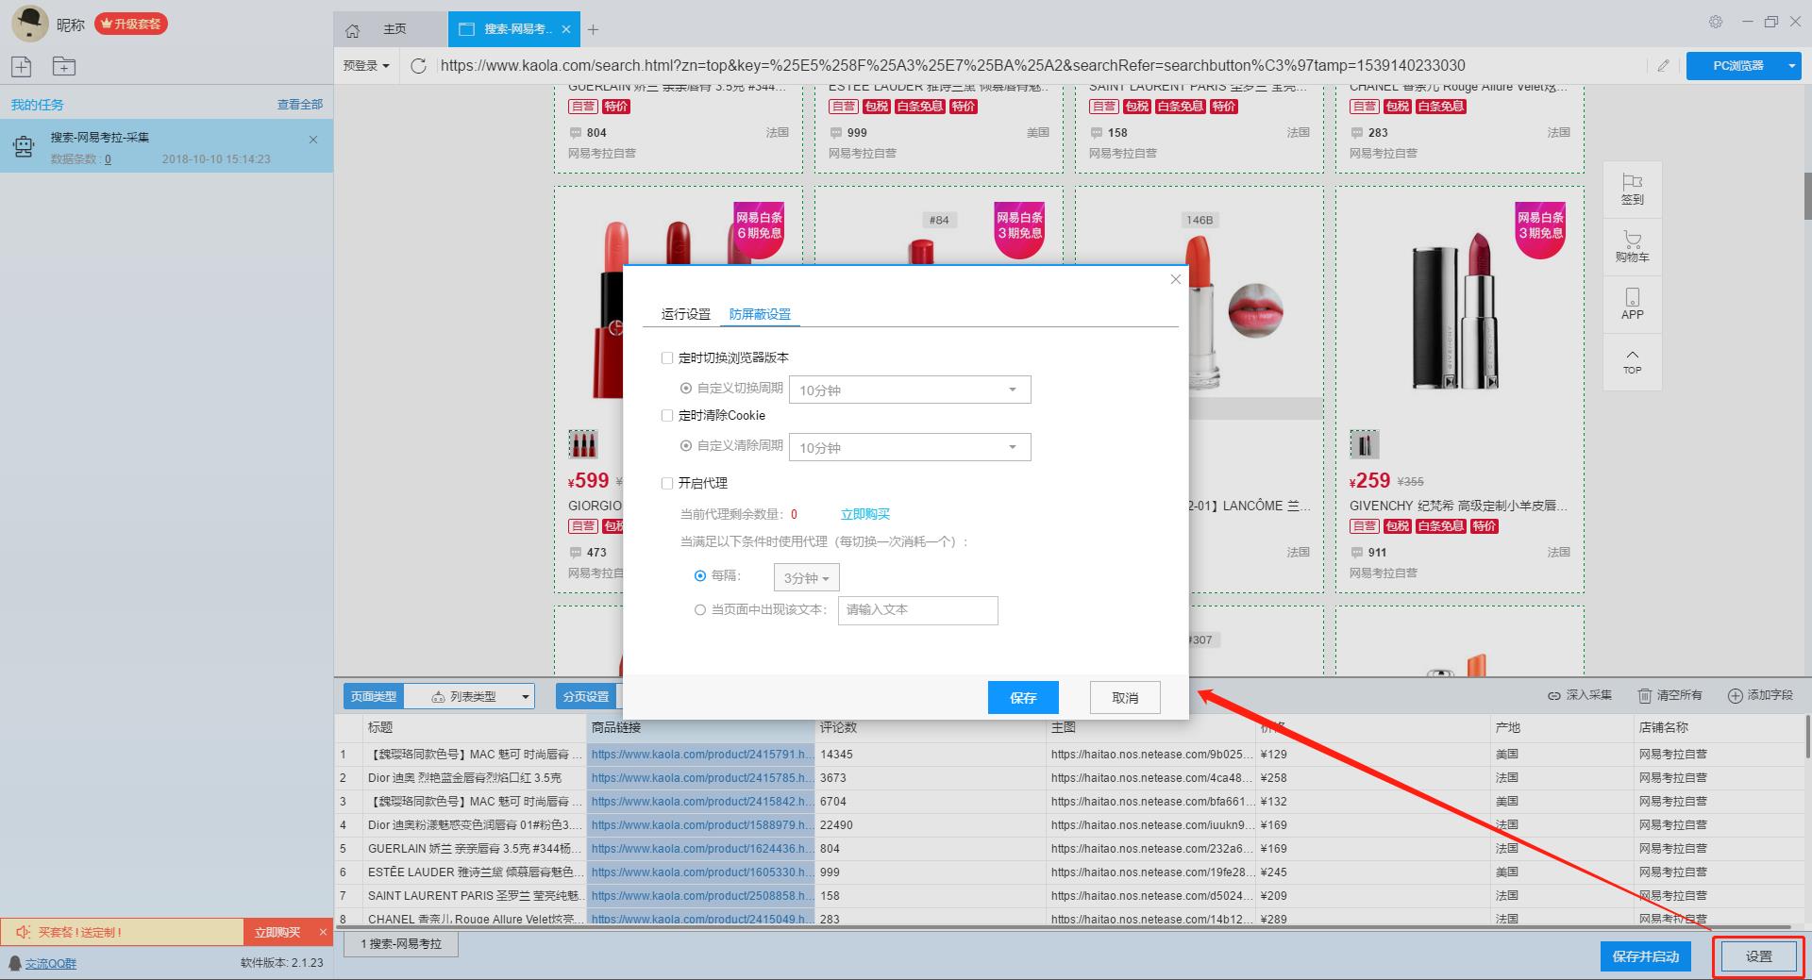1812x980 pixels.
Task: Click 立即购买 in the promo banner
Action: (277, 932)
